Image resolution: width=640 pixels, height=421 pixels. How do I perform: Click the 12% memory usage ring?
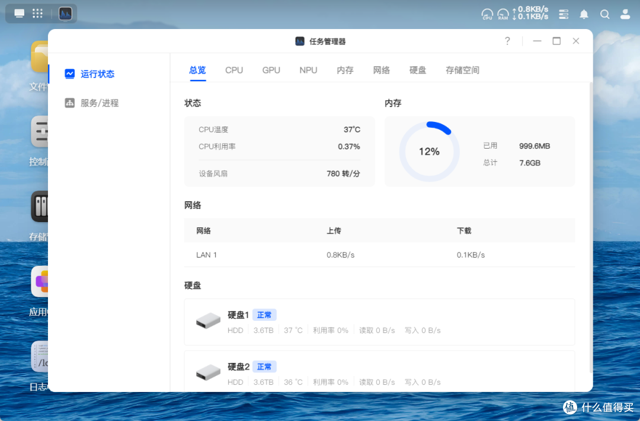(x=430, y=152)
